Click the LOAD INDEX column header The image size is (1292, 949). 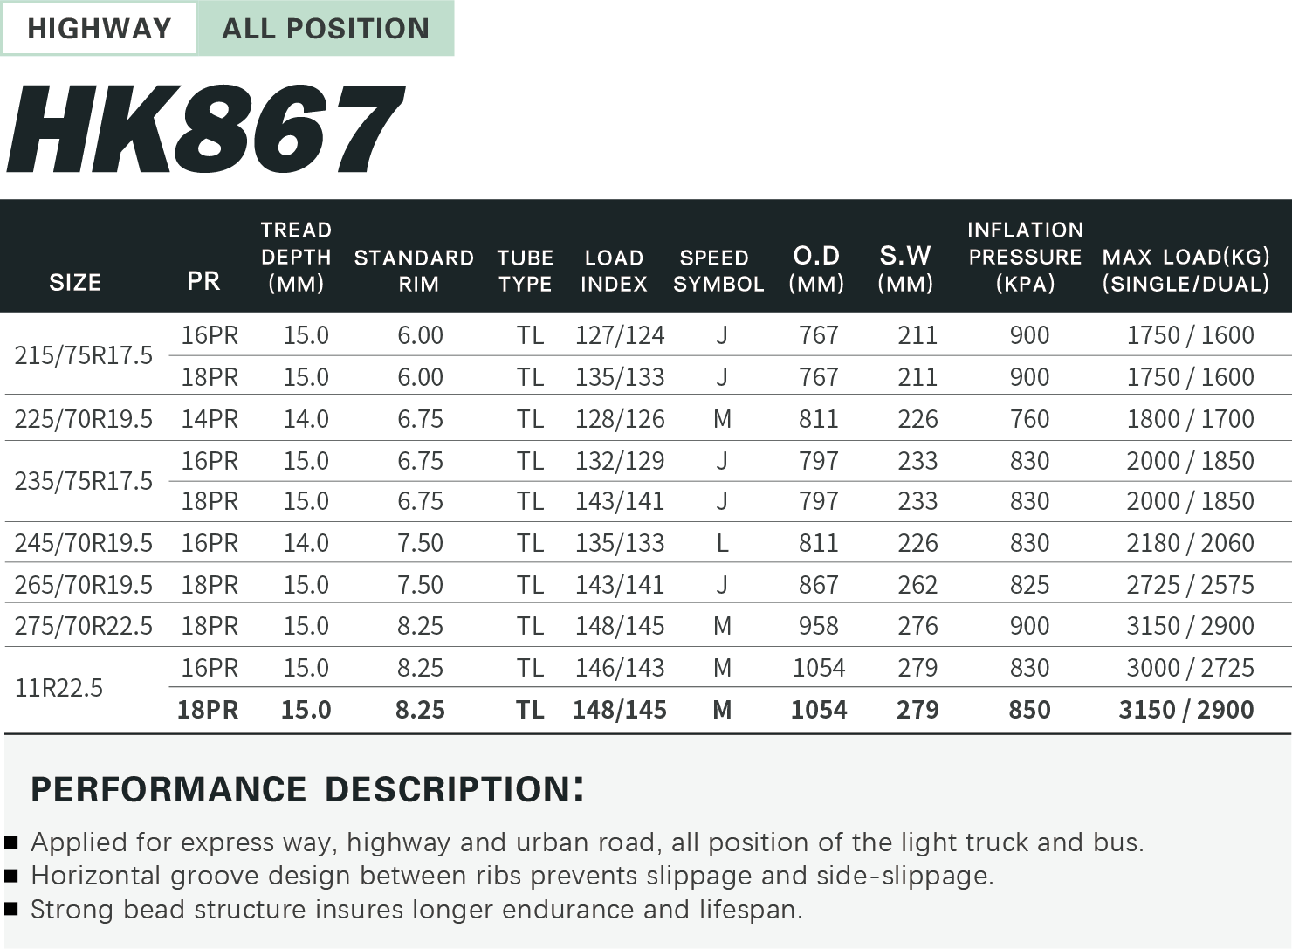(614, 271)
